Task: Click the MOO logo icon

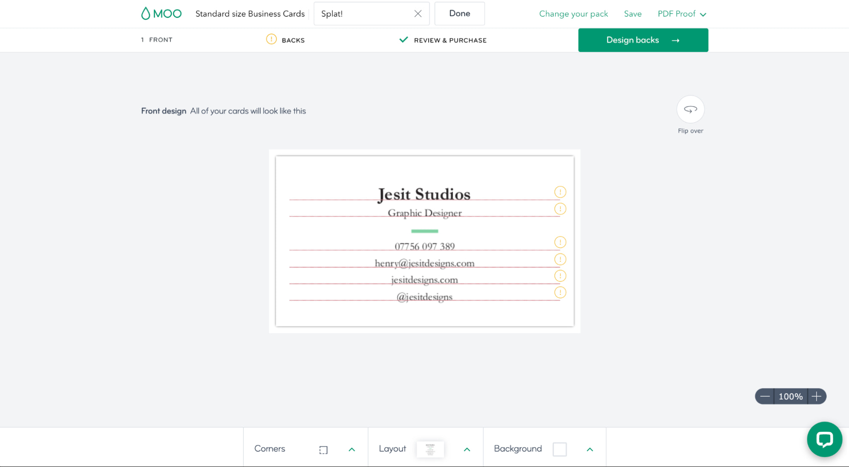Action: pyautogui.click(x=146, y=14)
